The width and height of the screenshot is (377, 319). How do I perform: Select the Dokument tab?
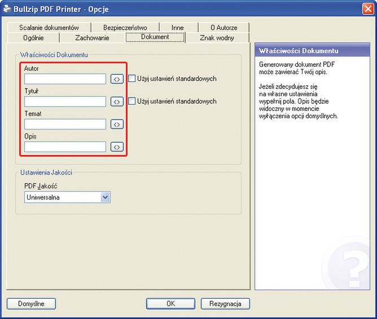(155, 37)
